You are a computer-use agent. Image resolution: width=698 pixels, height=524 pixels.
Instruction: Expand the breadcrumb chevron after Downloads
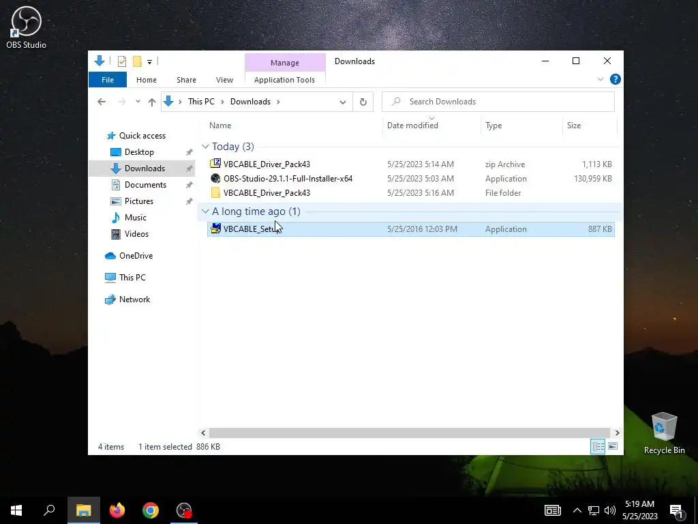(278, 102)
